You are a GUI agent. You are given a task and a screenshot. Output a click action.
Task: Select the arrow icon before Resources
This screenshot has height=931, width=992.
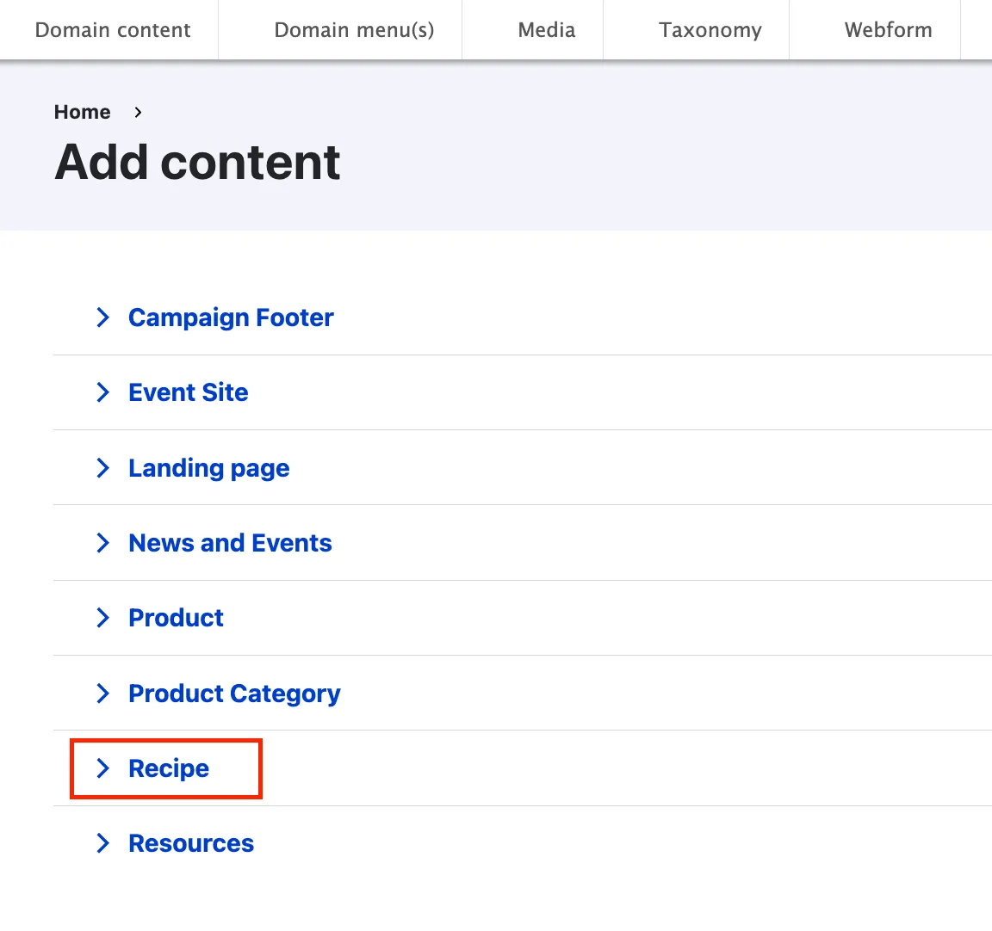point(103,843)
